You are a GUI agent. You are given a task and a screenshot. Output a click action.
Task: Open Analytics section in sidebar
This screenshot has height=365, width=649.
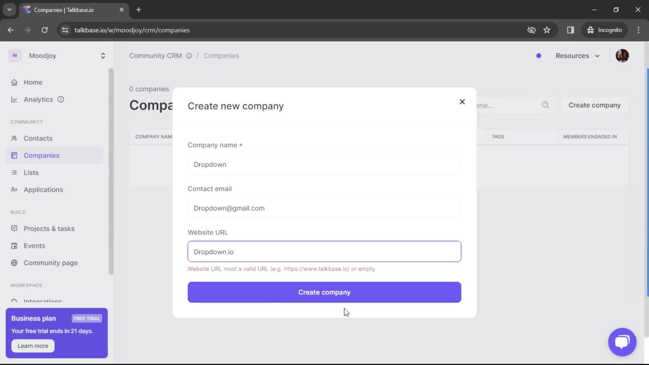(x=38, y=99)
